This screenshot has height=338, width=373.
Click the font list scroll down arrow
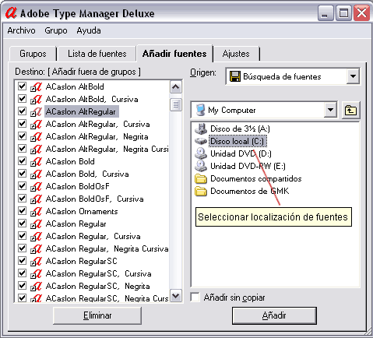click(x=176, y=296)
